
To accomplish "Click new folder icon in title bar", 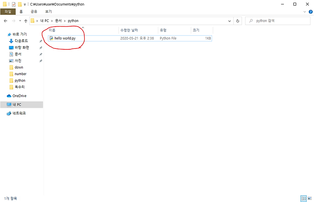I will tap(20, 4).
